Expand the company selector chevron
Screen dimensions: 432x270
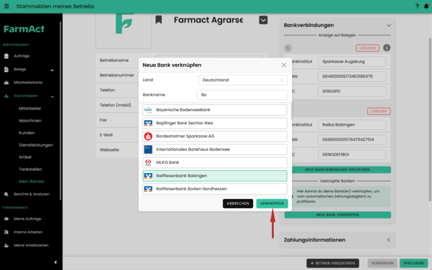tap(263, 20)
